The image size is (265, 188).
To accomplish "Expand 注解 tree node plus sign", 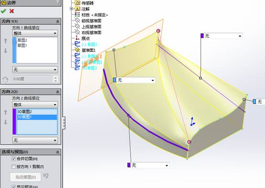I will [x=71, y=9].
